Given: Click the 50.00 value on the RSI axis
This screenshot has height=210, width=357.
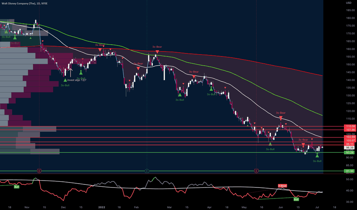Looking at the screenshot, I should pyautogui.click(x=349, y=179).
